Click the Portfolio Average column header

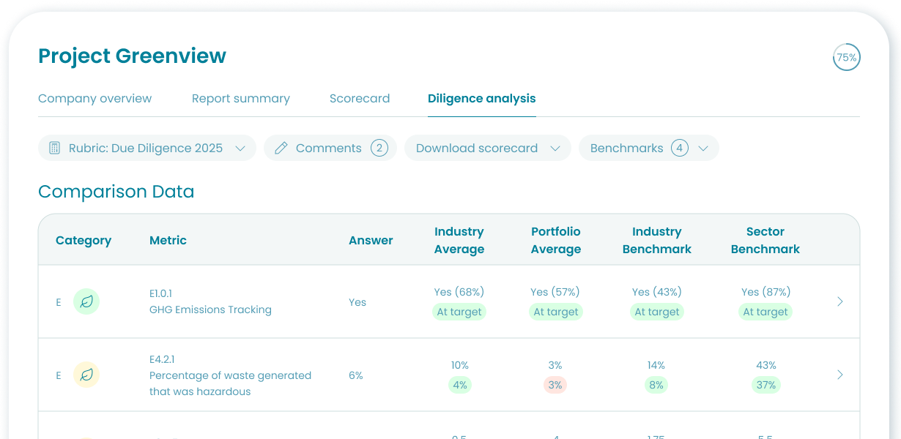coord(556,240)
